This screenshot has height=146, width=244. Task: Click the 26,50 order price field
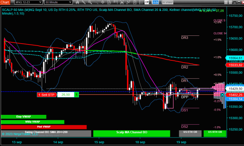(x=66, y=95)
